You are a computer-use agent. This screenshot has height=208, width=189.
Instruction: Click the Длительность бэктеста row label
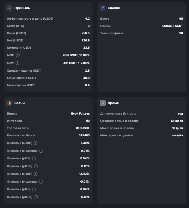[118, 114]
